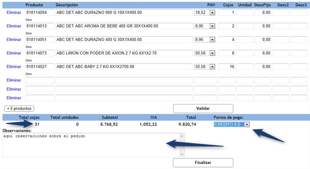Open PMV dropdown for product 010114051
The width and height of the screenshot is (310, 169).
pyautogui.click(x=212, y=40)
